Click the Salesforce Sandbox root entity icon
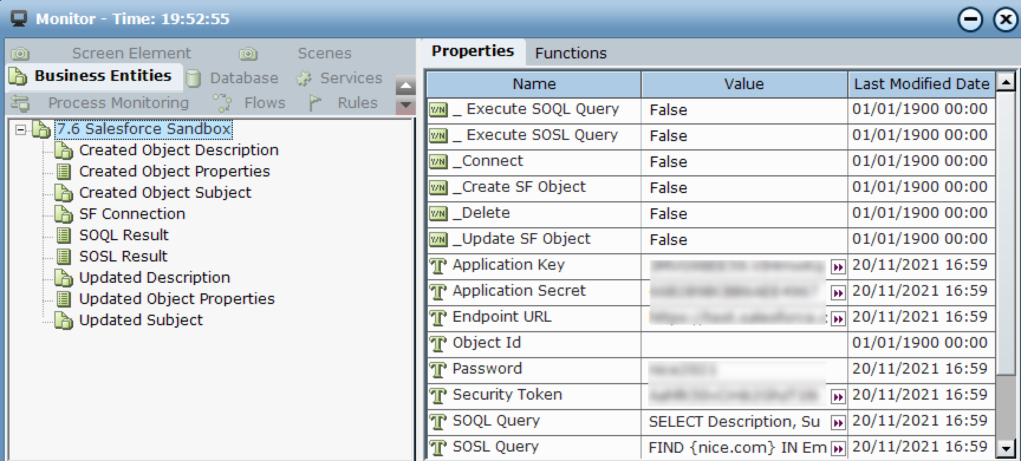This screenshot has height=461, width=1021. click(41, 129)
